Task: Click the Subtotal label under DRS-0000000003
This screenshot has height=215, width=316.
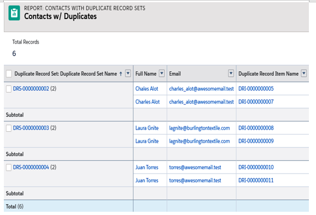Action: point(15,154)
